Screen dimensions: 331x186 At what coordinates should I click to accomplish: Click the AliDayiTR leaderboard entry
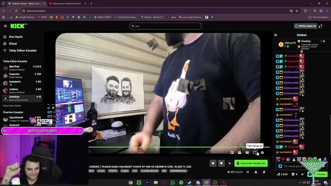click(287, 44)
